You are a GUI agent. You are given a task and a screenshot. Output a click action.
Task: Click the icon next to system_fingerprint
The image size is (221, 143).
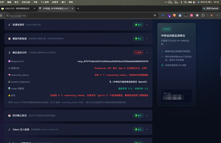tap(9, 82)
